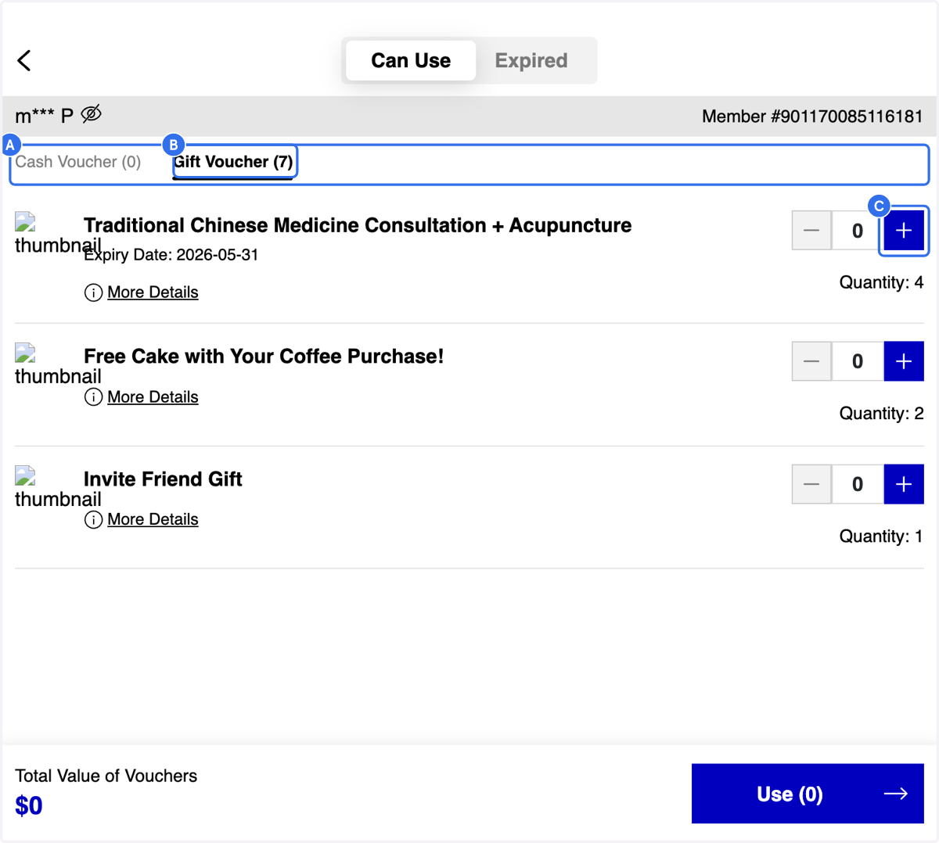Click info icon of Free Cake voucher

(x=93, y=397)
